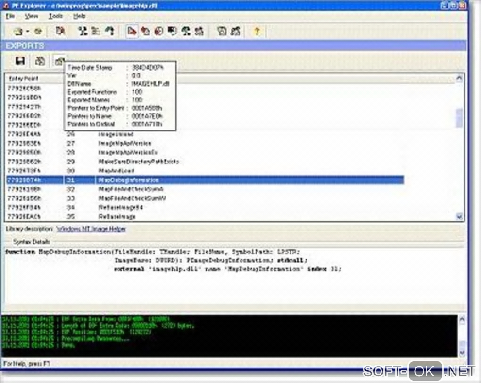Select the ImagehlpApiVersion row
Viewport: 481px width, 383px height.
[205, 143]
